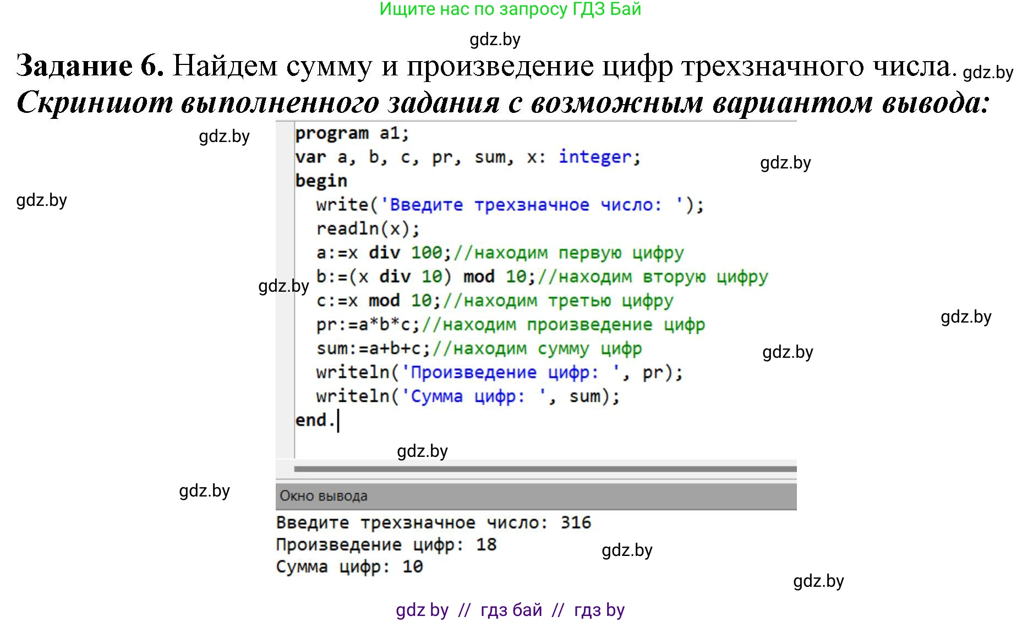
Task: Place cursor on the 'readln(x);' line
Action: coord(367,229)
